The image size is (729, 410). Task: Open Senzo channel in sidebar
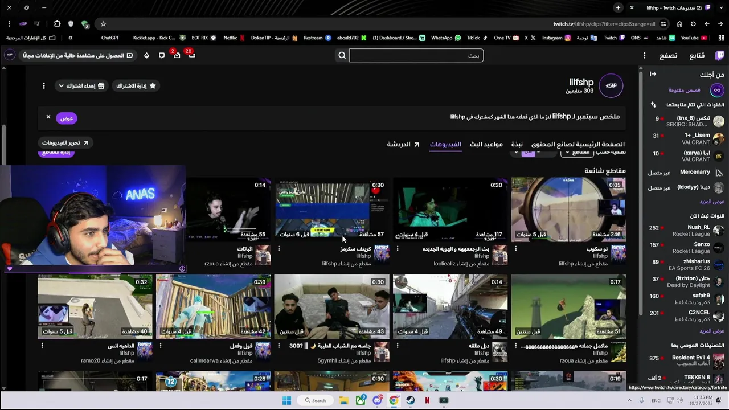click(x=687, y=248)
